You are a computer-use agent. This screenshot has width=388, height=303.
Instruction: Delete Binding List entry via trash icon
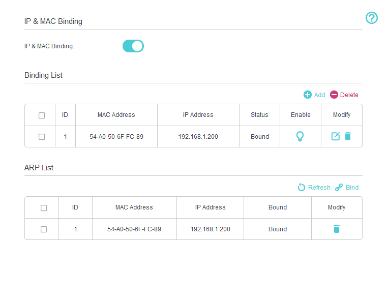point(348,136)
